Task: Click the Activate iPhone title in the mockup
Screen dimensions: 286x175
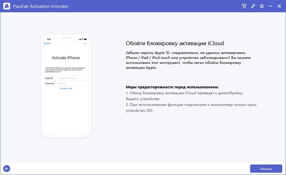Action: (x=66, y=58)
